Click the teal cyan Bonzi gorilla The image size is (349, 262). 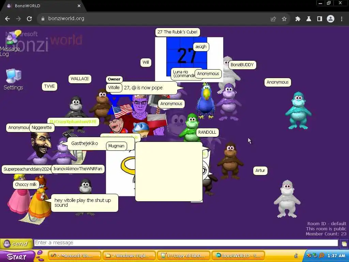[298, 111]
